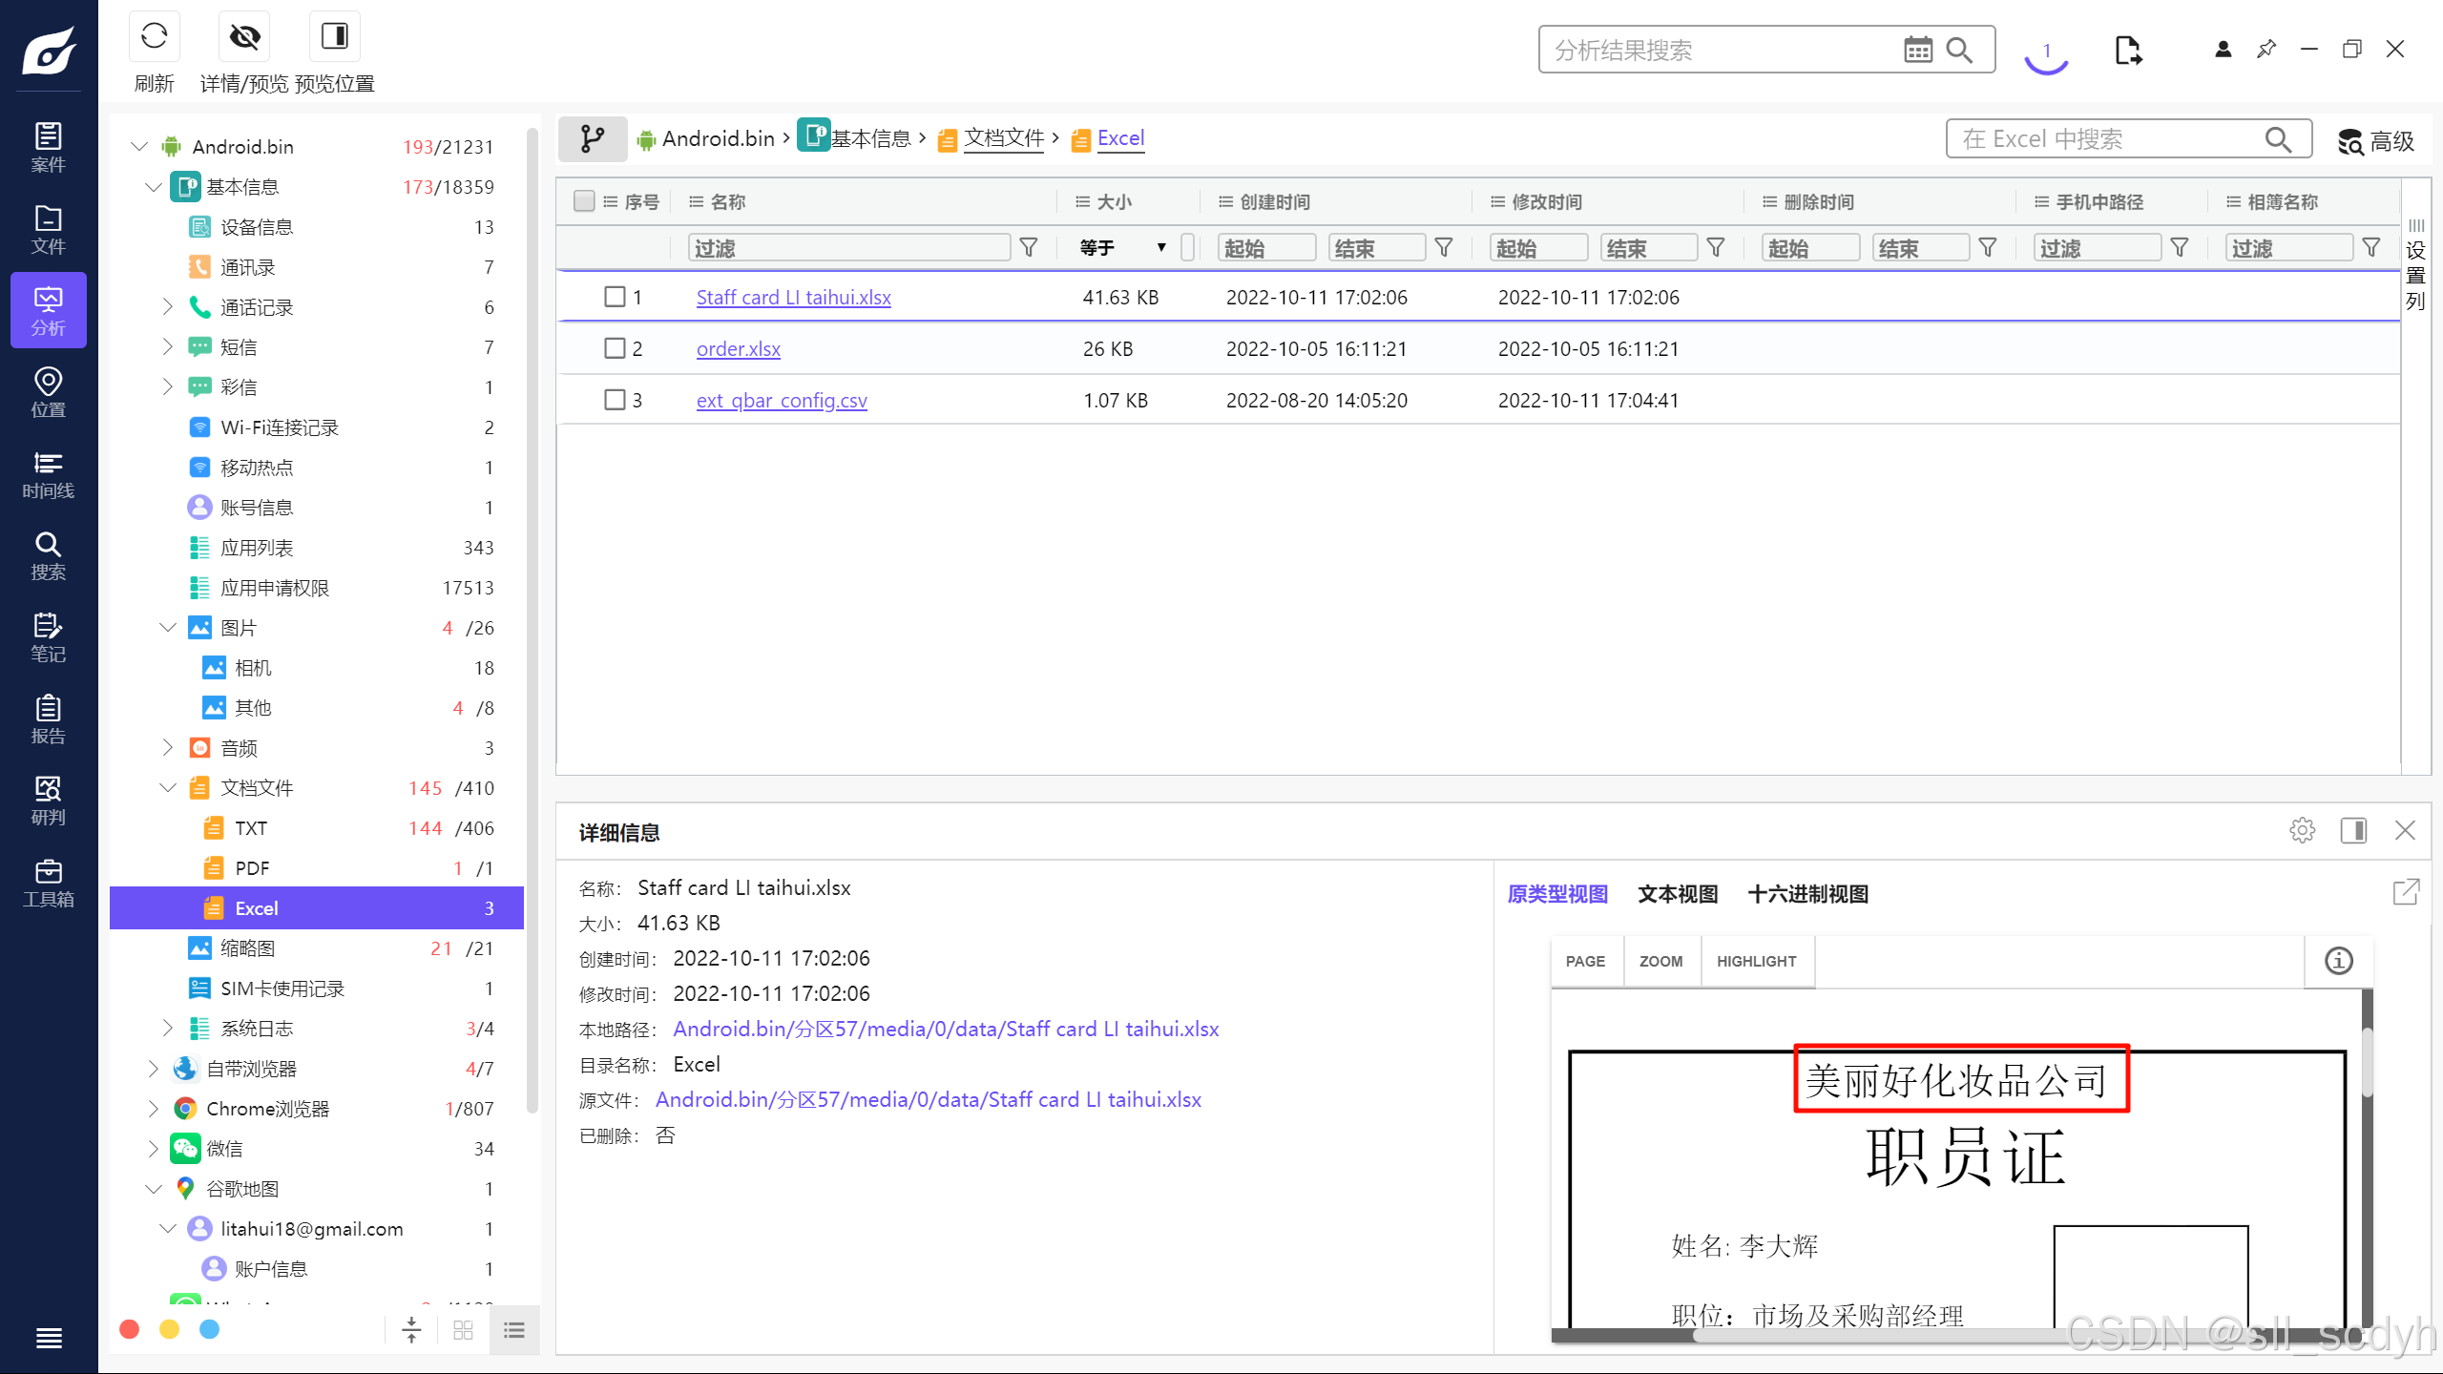Open preview in external window icon
2443x1374 pixels.
2406,892
